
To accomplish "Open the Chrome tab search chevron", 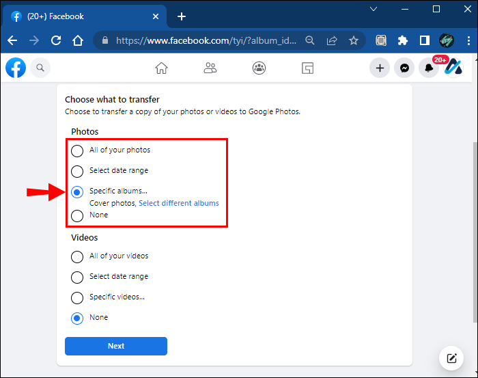I will tap(373, 9).
